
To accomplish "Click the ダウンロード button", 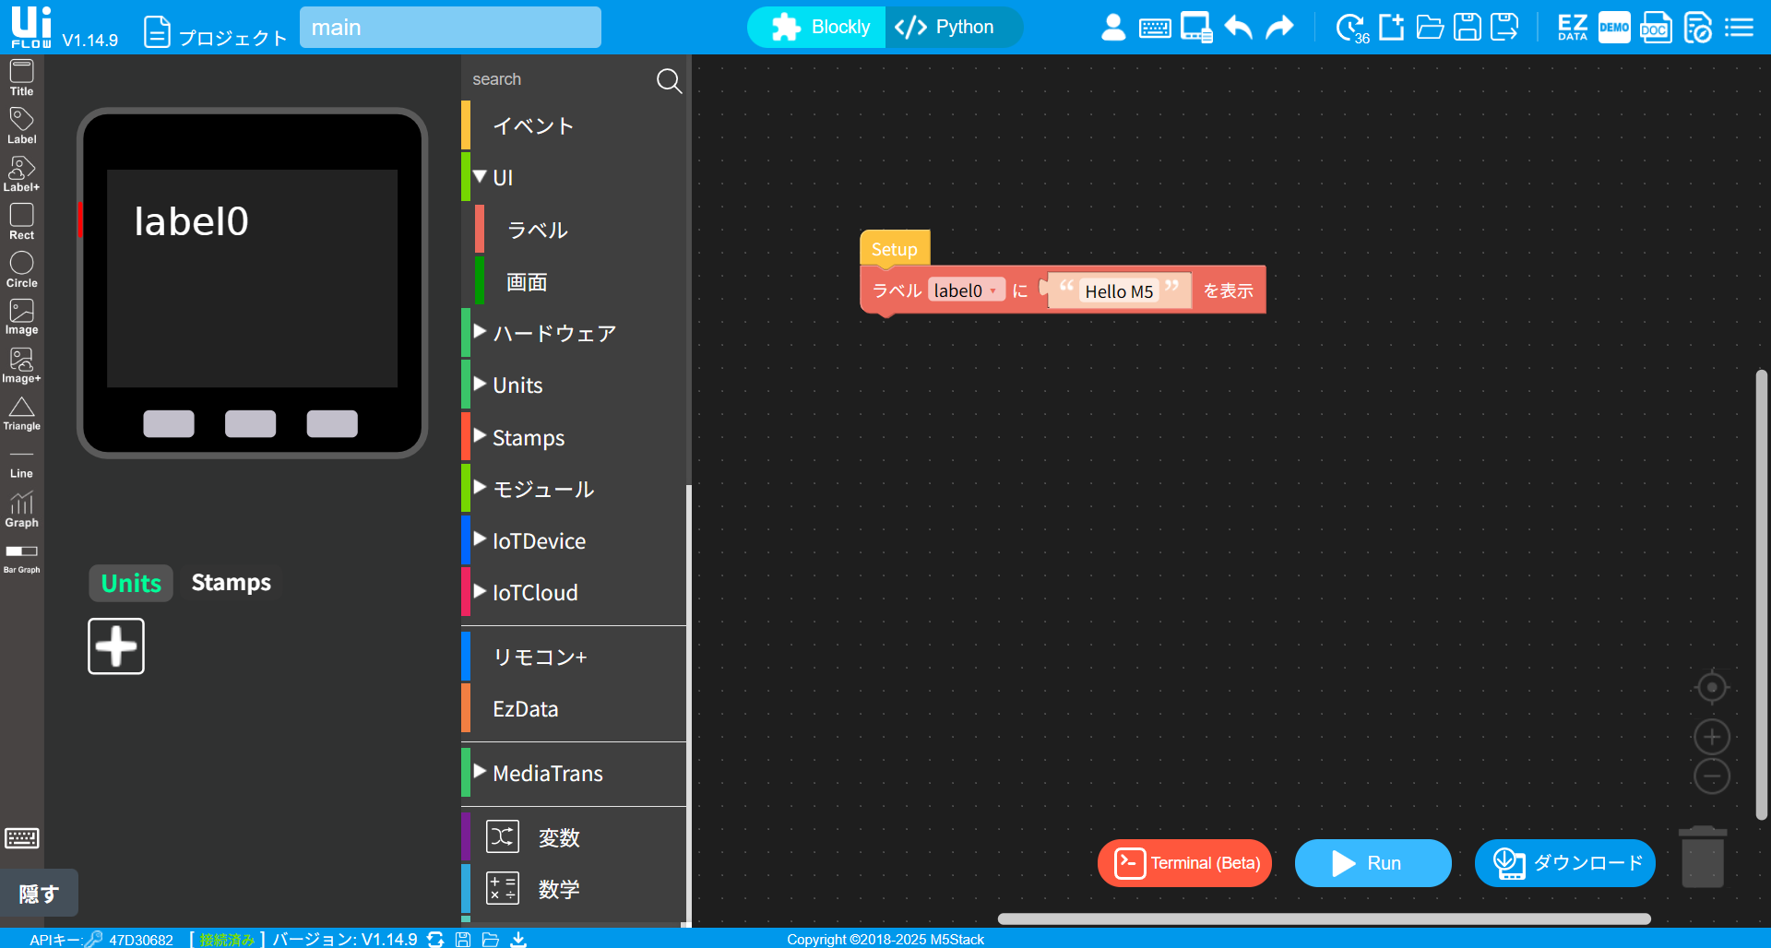I will [x=1565, y=863].
